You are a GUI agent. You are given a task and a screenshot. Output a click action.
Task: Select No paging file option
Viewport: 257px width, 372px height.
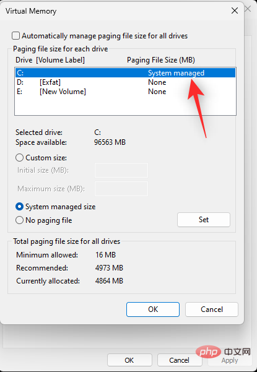click(x=19, y=220)
